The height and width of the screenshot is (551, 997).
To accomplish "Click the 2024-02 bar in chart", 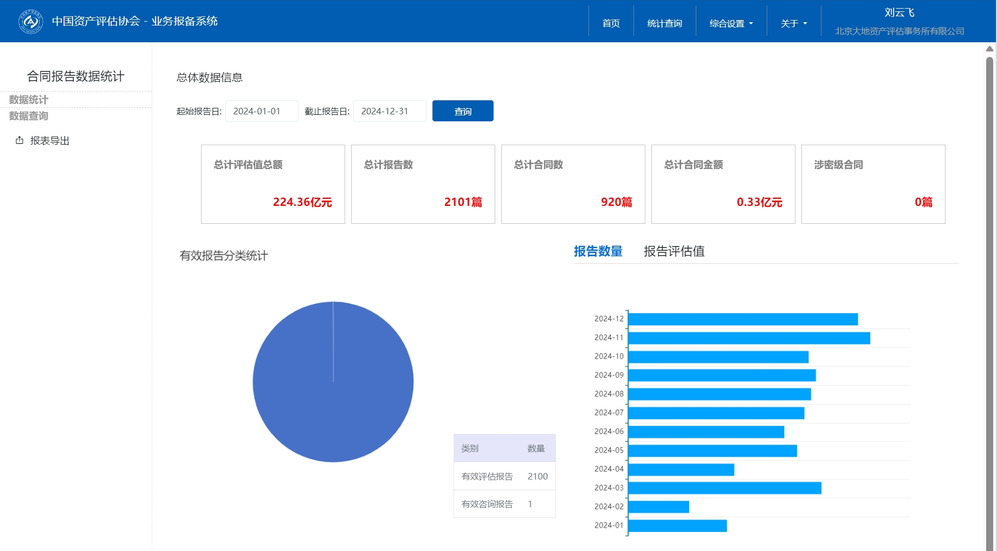I will tap(658, 507).
